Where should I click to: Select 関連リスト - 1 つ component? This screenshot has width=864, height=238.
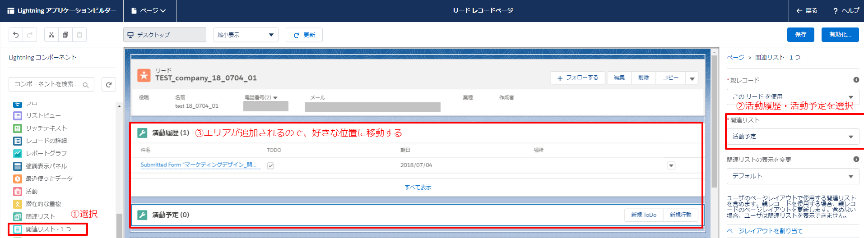(48, 229)
